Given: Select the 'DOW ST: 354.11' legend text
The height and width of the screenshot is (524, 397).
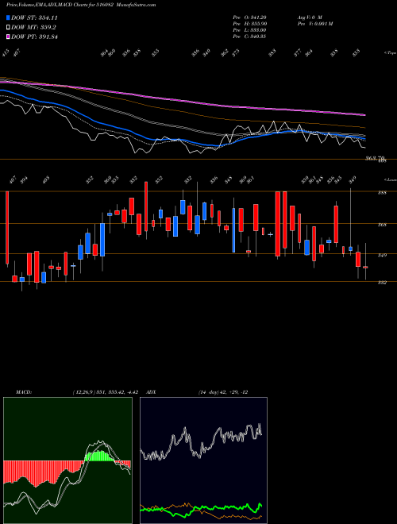Looking at the screenshot, I should click(x=34, y=17).
